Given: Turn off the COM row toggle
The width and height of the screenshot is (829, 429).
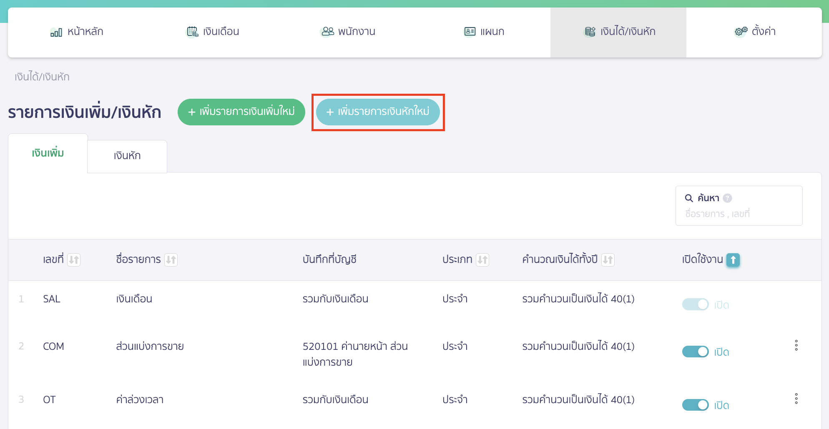Looking at the screenshot, I should [695, 352].
